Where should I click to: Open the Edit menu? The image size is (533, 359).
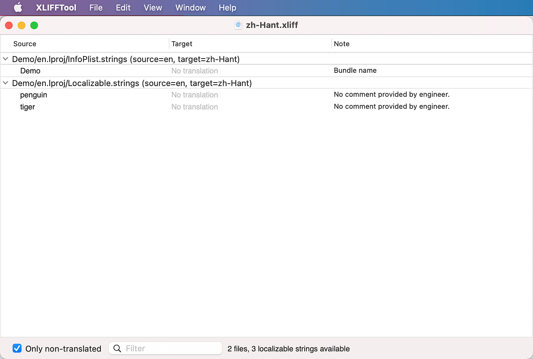click(123, 7)
